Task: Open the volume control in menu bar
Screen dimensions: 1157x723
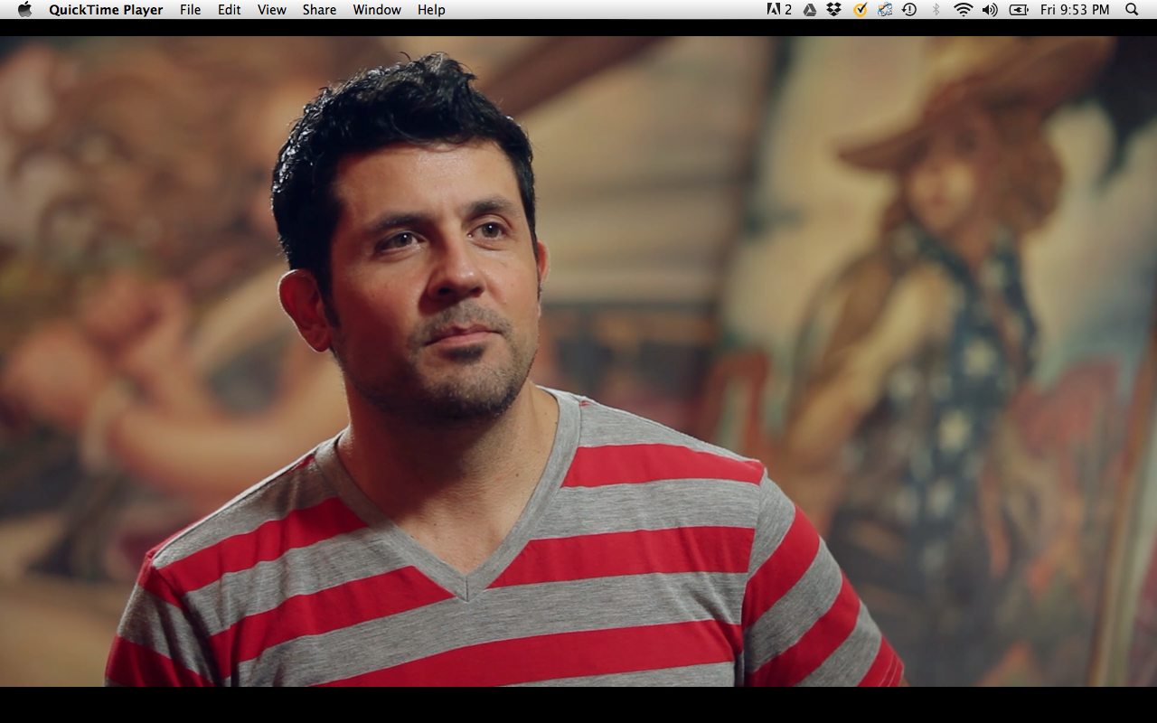Action: pyautogui.click(x=990, y=10)
